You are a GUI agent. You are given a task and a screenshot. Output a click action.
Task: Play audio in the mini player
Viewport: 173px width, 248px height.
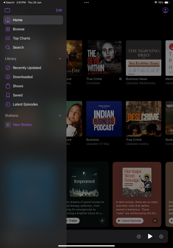[x=150, y=236]
